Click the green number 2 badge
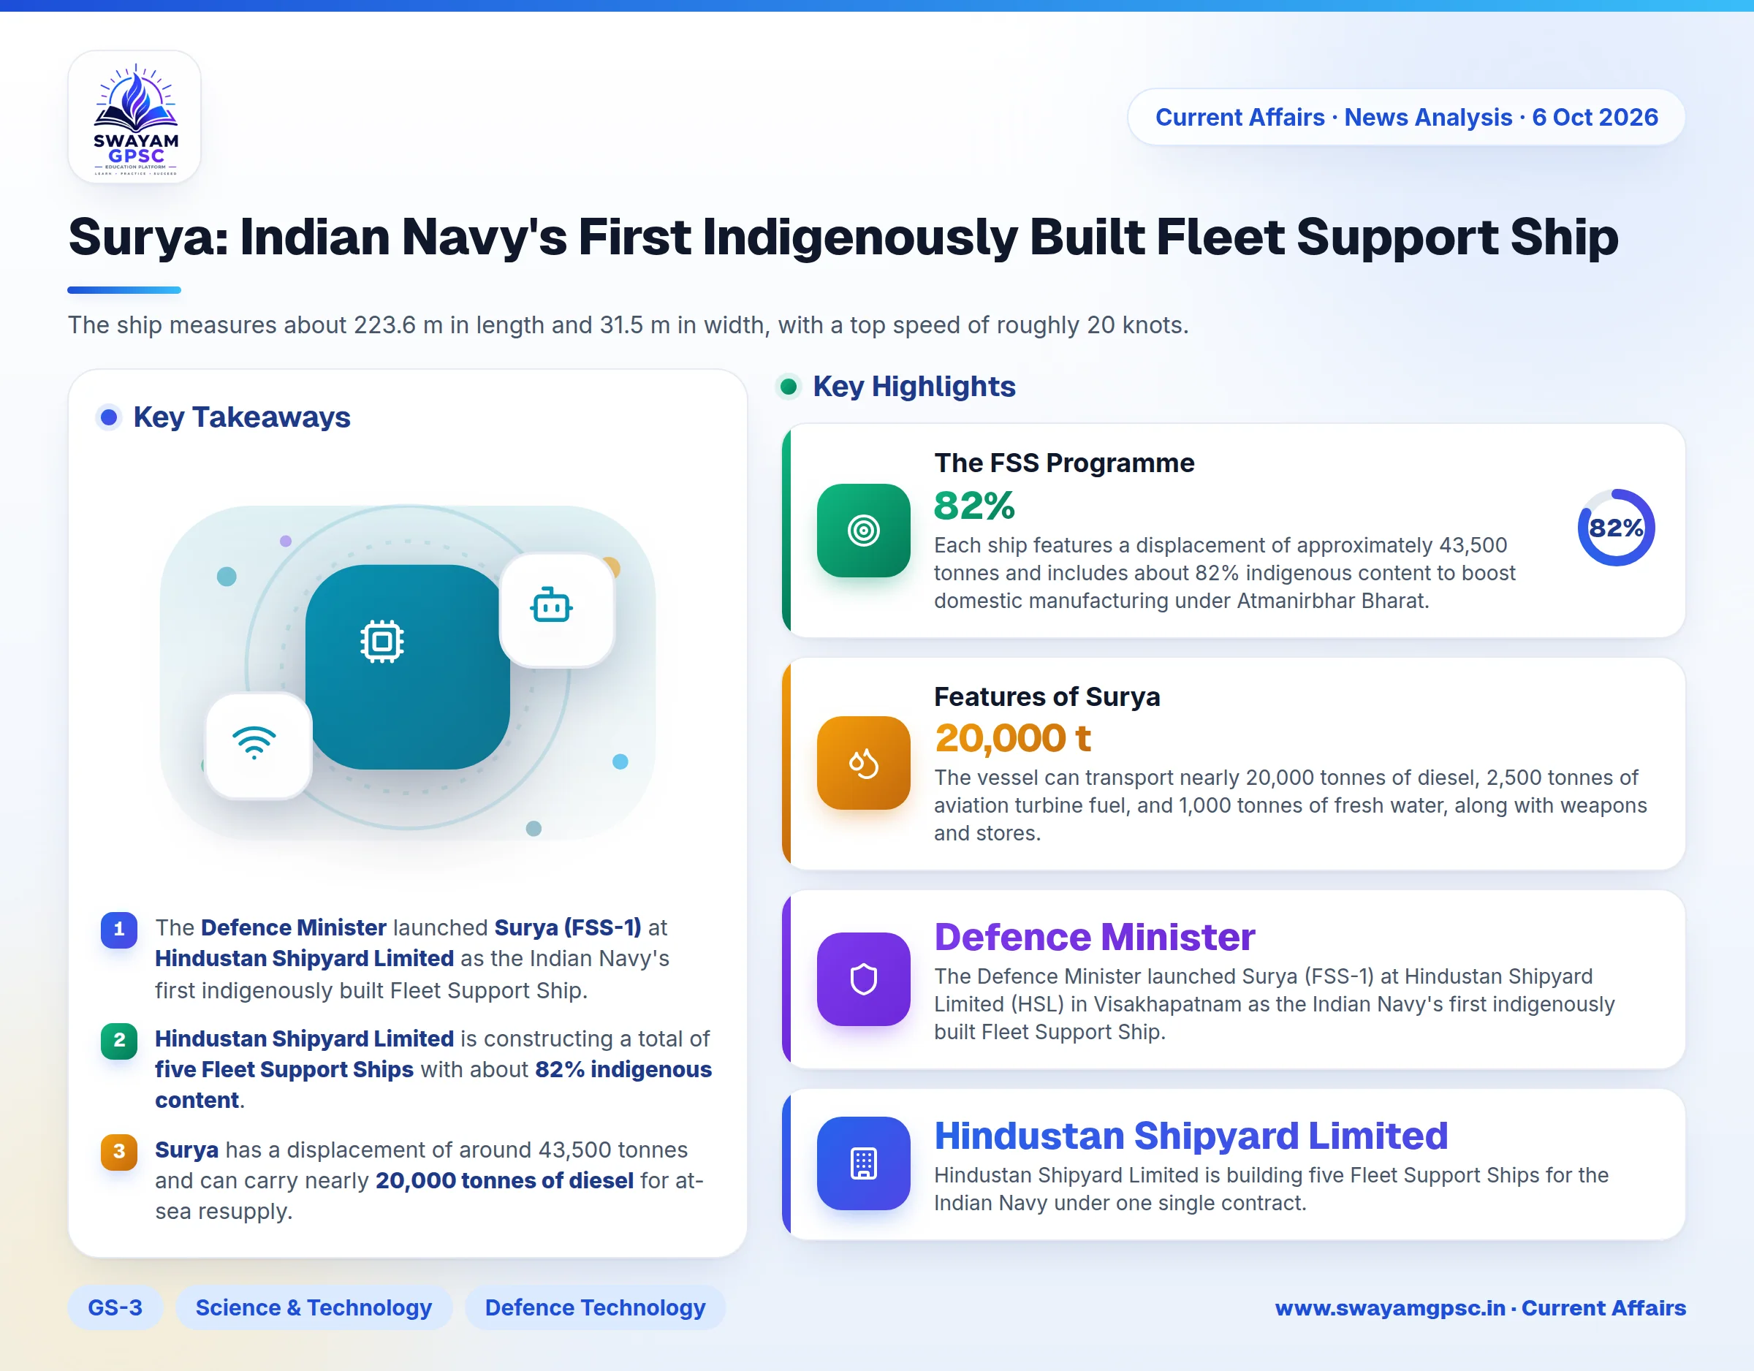The height and width of the screenshot is (1371, 1754). tap(119, 1040)
